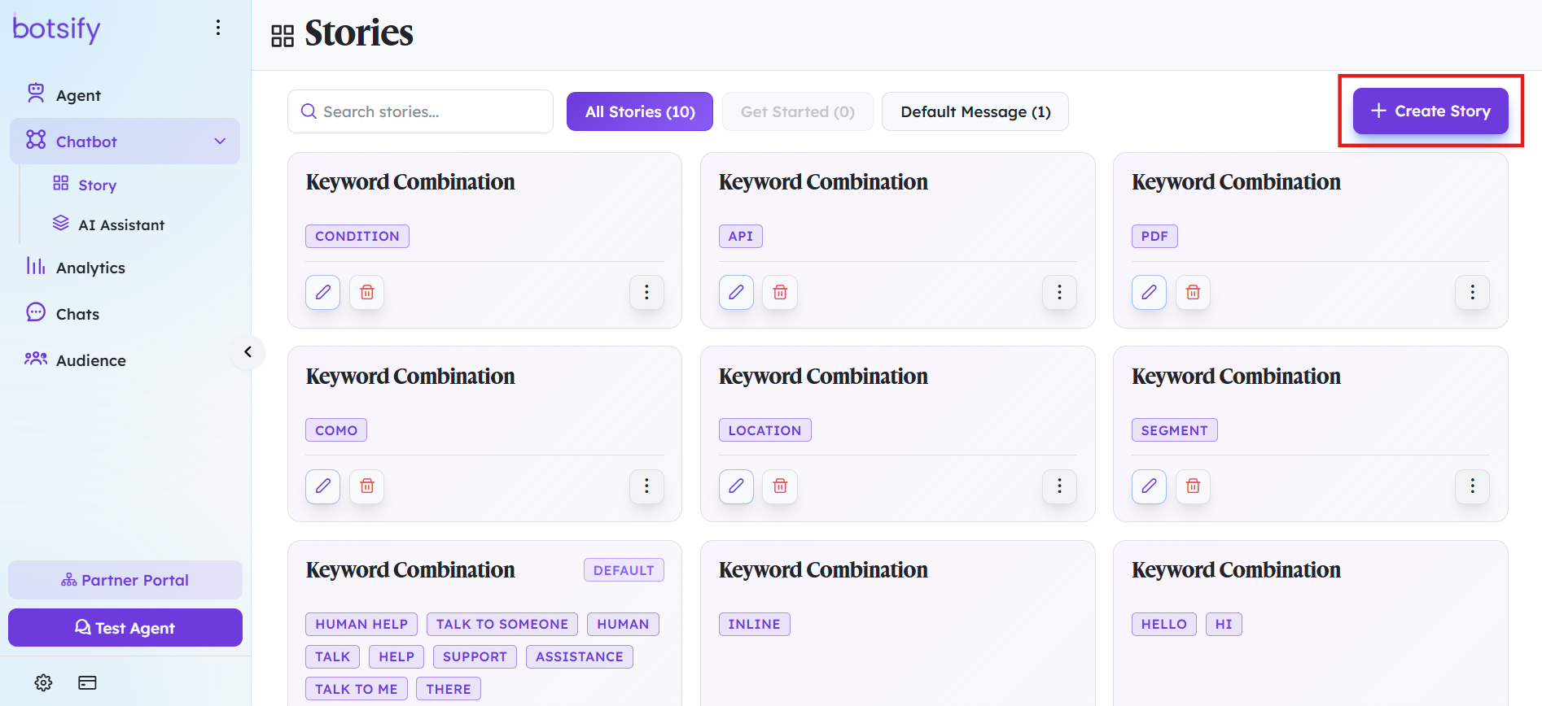Delete the SEGMENT story using trash icon

point(1193,486)
